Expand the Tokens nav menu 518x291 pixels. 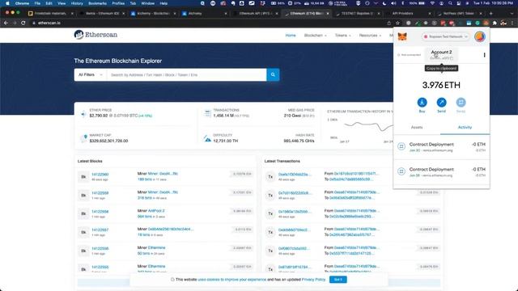point(343,36)
